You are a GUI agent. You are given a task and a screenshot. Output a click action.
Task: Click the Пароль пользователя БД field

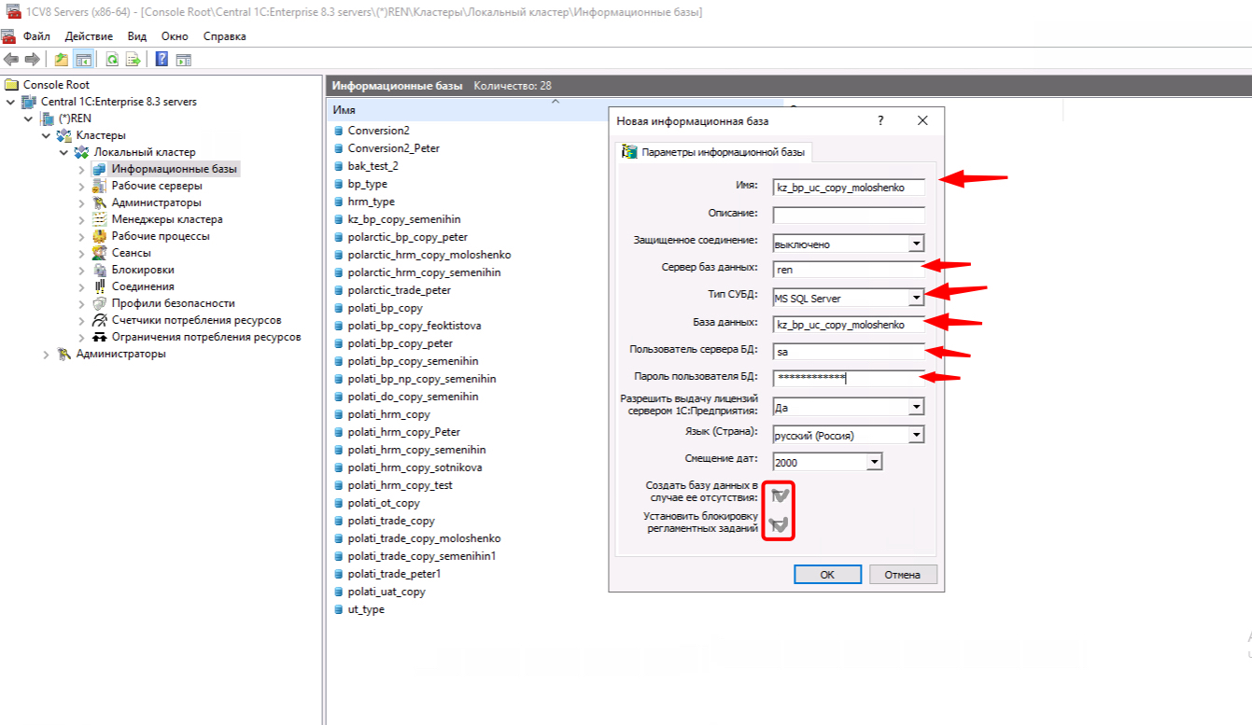(x=849, y=379)
